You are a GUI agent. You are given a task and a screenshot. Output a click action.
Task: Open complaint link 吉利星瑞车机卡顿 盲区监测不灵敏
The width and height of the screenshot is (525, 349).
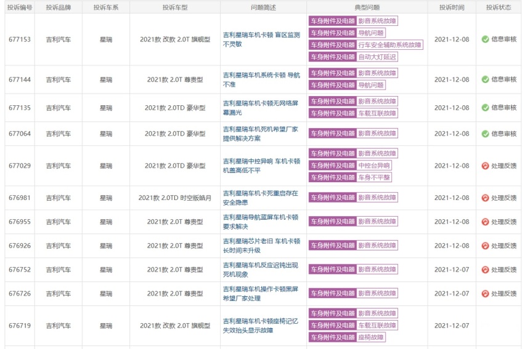261,39
